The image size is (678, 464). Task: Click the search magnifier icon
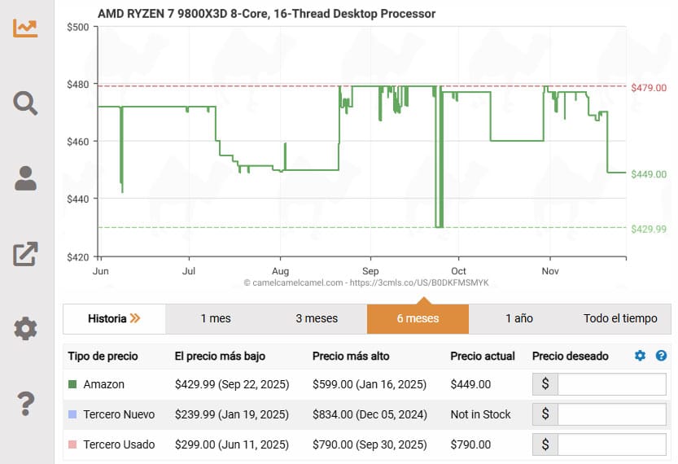tap(25, 103)
